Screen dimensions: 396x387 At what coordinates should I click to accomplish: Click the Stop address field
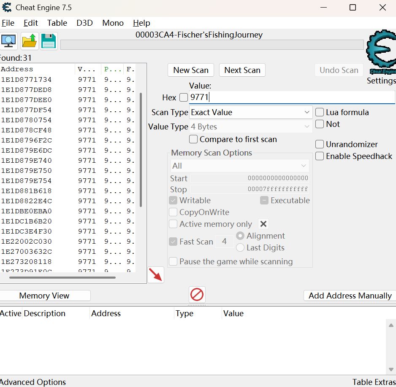point(250,189)
